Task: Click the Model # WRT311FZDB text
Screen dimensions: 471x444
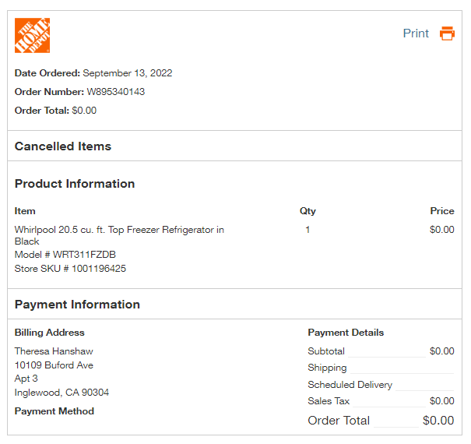Action: point(65,255)
